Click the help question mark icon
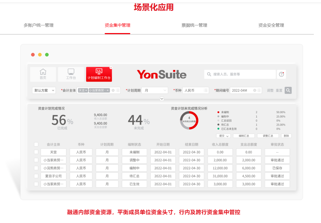This screenshot has height=223, width=321. click(281, 74)
